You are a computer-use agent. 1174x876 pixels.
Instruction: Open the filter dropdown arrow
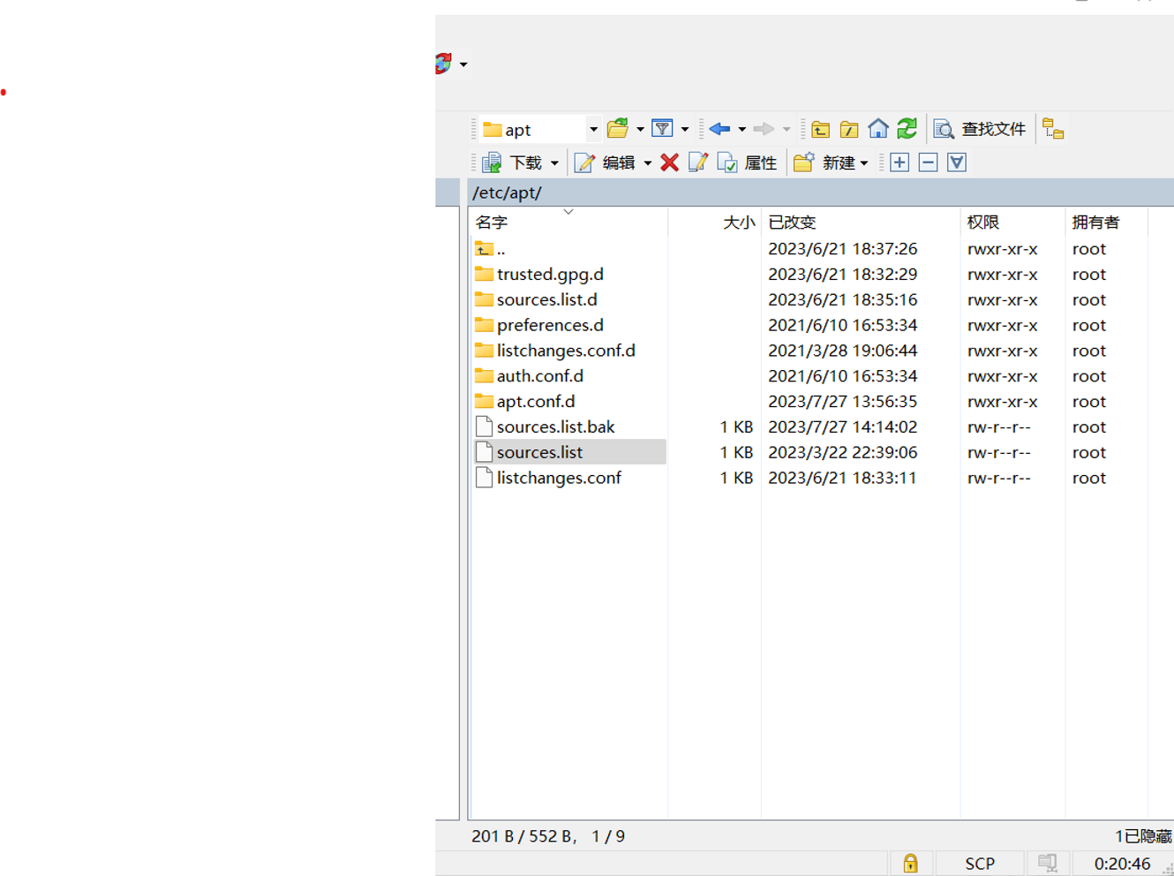pos(685,130)
